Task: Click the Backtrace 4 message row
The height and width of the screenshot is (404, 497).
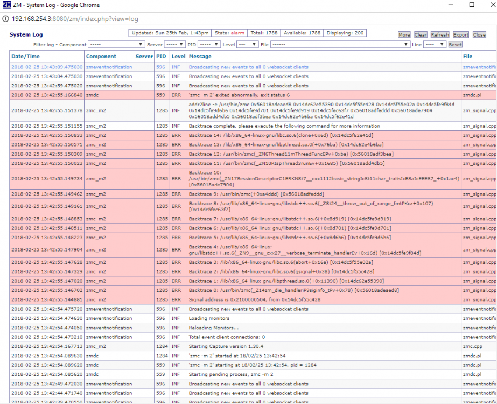Action: (305, 250)
